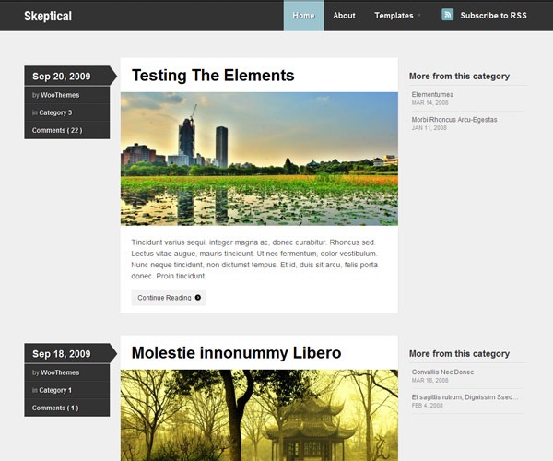Open Morbi Rhoncus Arcu-Egestas related post

pyautogui.click(x=454, y=120)
